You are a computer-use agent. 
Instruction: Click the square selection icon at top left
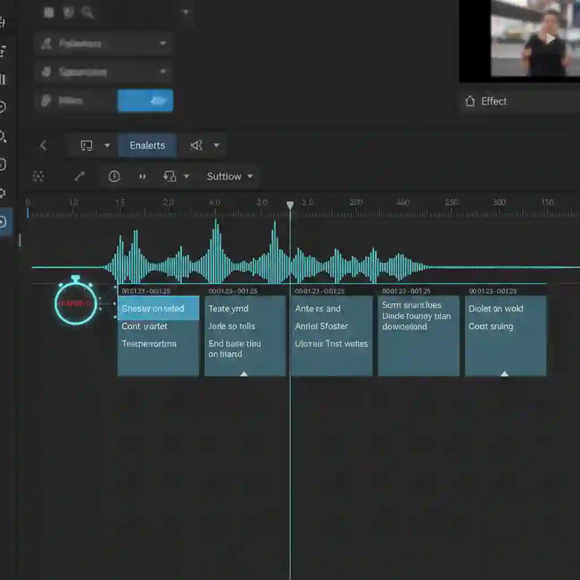click(49, 12)
